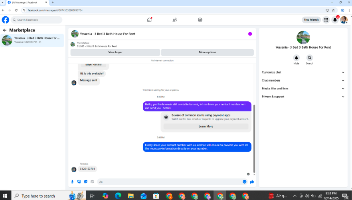
Task: Click the volume icon in system tray
Action: click(307, 196)
